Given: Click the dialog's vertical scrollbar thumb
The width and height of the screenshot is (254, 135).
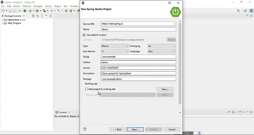Looking at the screenshot, I should tap(180, 63).
